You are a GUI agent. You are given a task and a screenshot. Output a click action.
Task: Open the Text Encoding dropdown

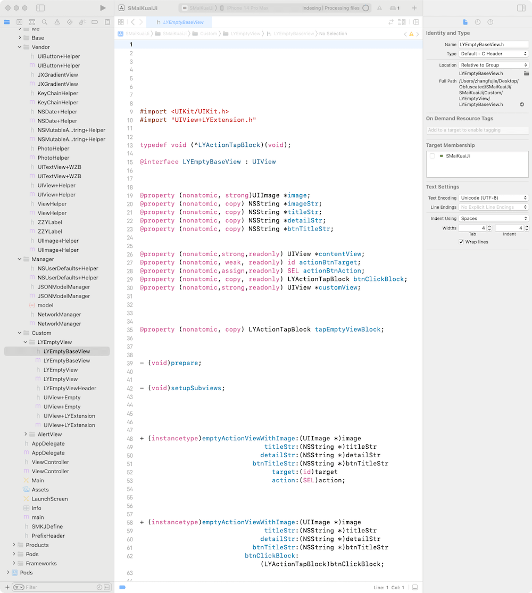click(x=494, y=198)
